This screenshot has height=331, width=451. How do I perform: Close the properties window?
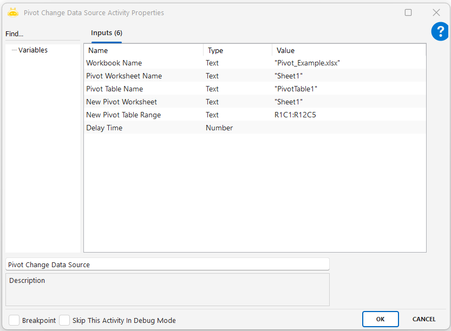click(x=436, y=12)
